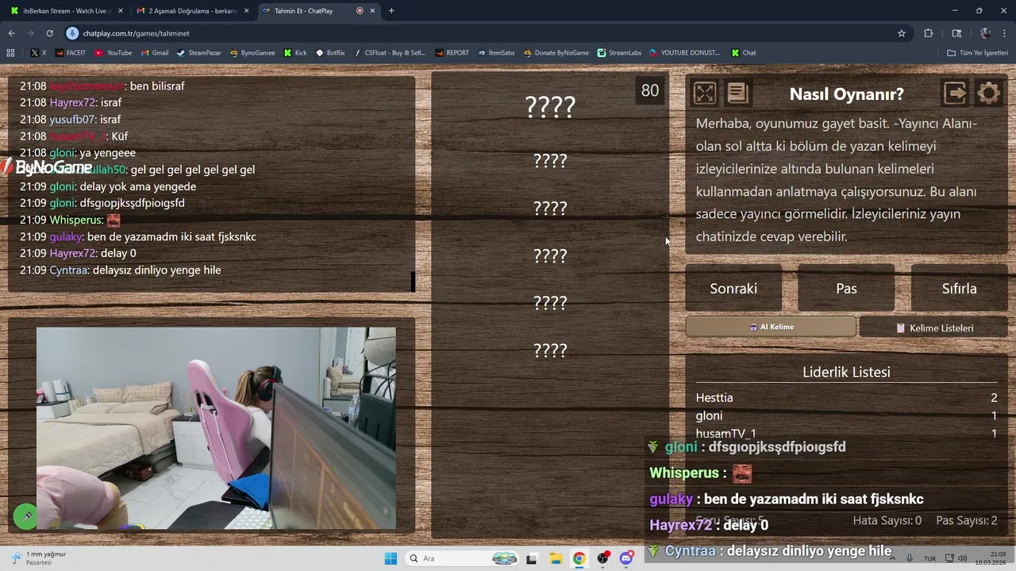Image resolution: width=1016 pixels, height=571 pixels.
Task: Open the FACEIT bookmark
Action: [x=70, y=52]
